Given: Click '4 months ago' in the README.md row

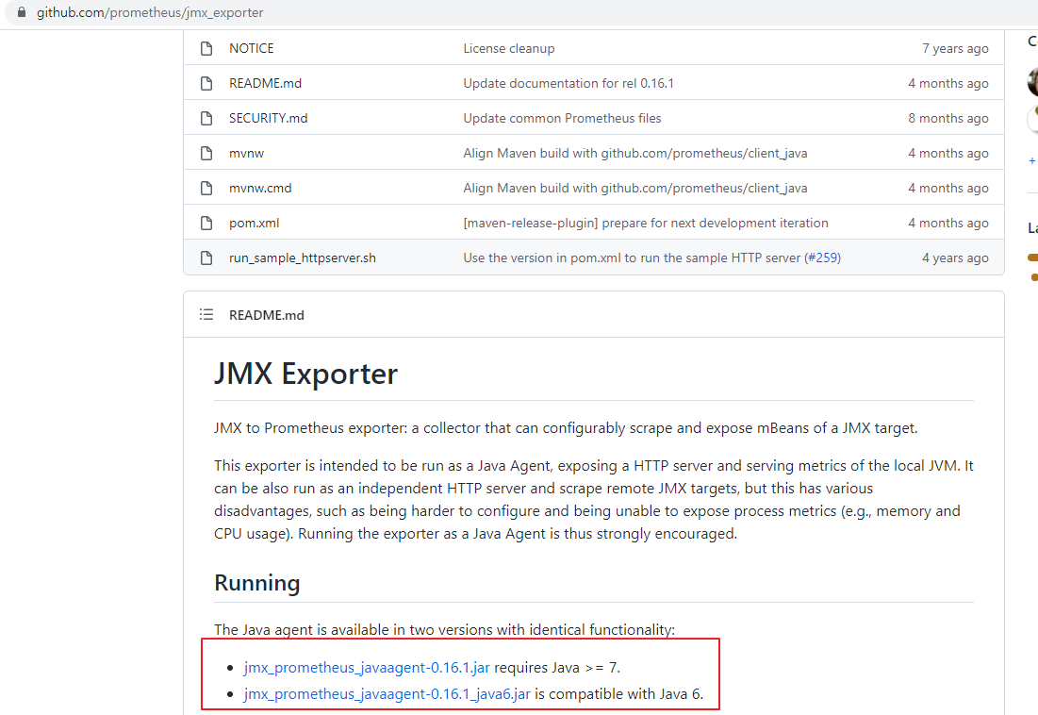Looking at the screenshot, I should (x=948, y=83).
